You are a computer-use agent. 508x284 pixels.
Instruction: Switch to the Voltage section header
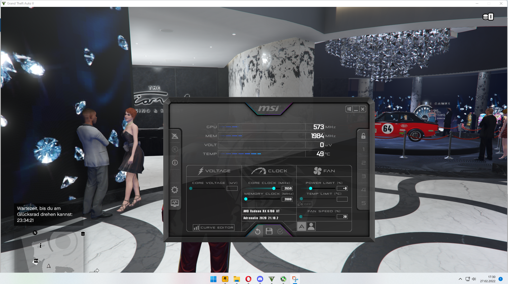coord(214,171)
